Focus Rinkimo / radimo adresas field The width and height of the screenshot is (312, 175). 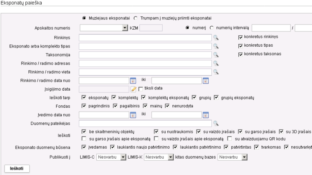[x=145, y=63]
